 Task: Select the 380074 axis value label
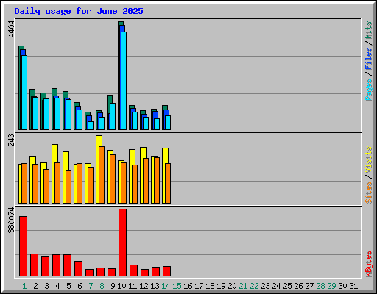tap(11, 220)
